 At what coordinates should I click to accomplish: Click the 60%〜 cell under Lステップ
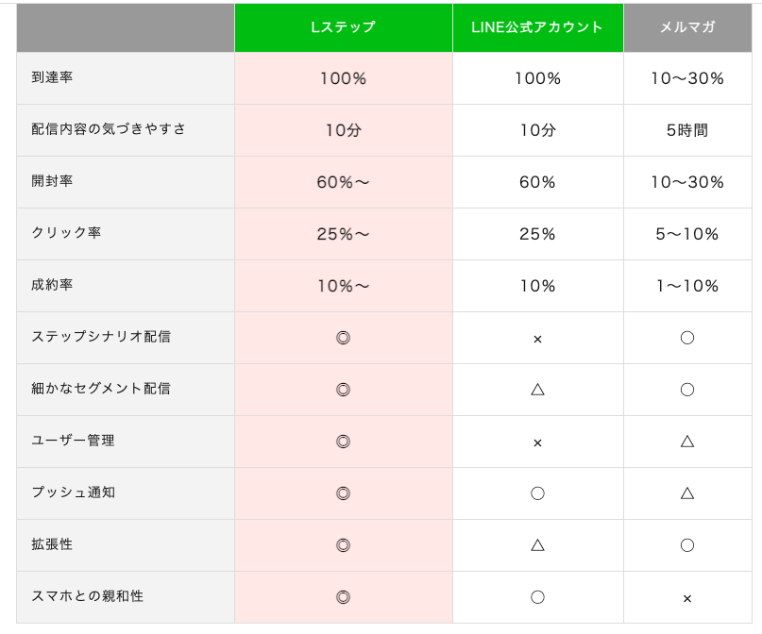click(x=343, y=182)
